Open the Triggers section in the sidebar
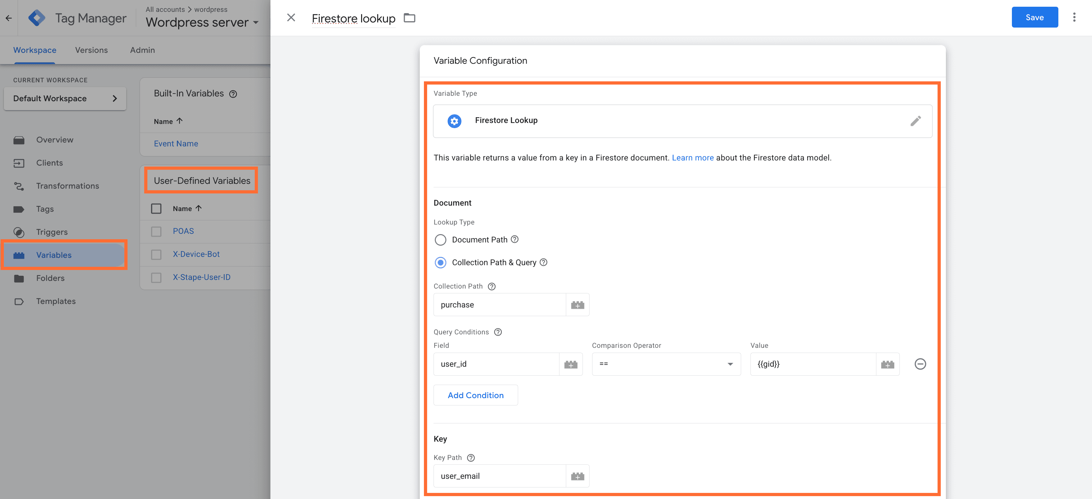 coord(52,232)
